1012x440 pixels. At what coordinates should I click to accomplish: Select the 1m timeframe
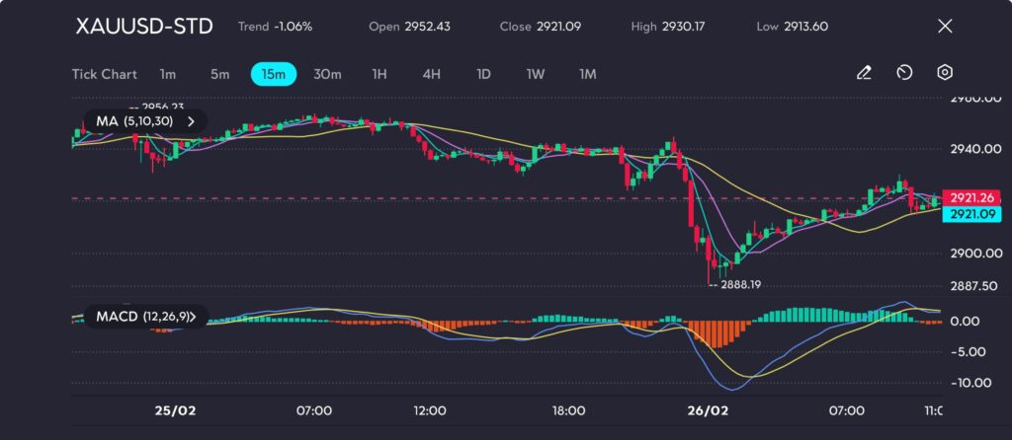point(168,74)
